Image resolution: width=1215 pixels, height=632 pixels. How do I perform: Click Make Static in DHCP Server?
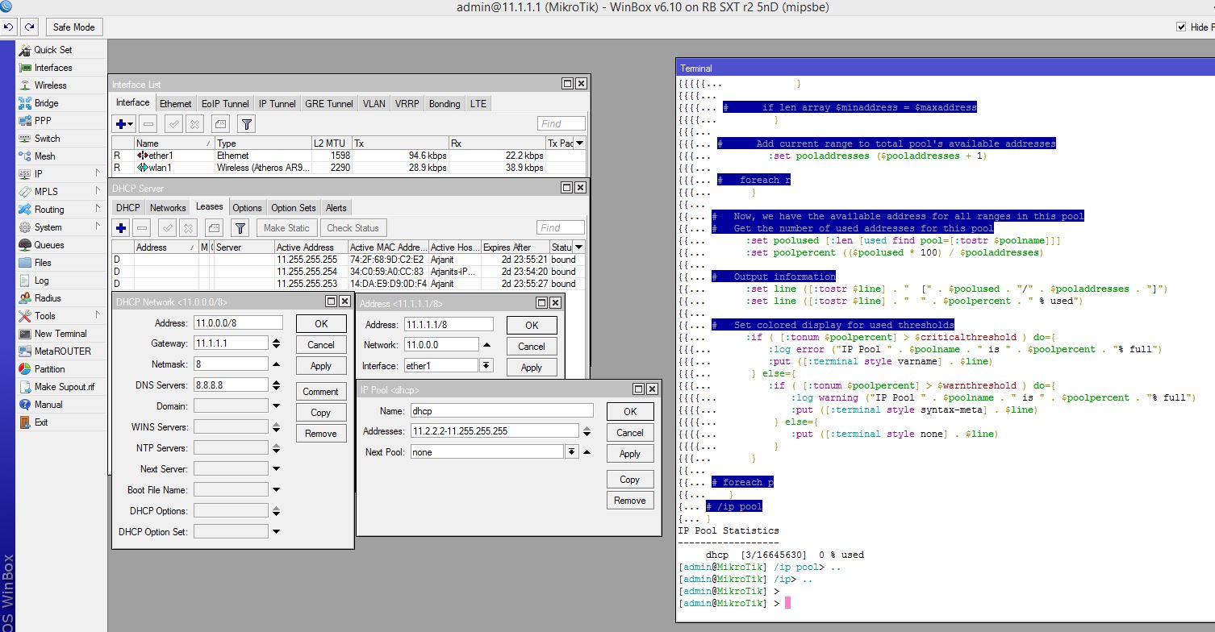[286, 228]
